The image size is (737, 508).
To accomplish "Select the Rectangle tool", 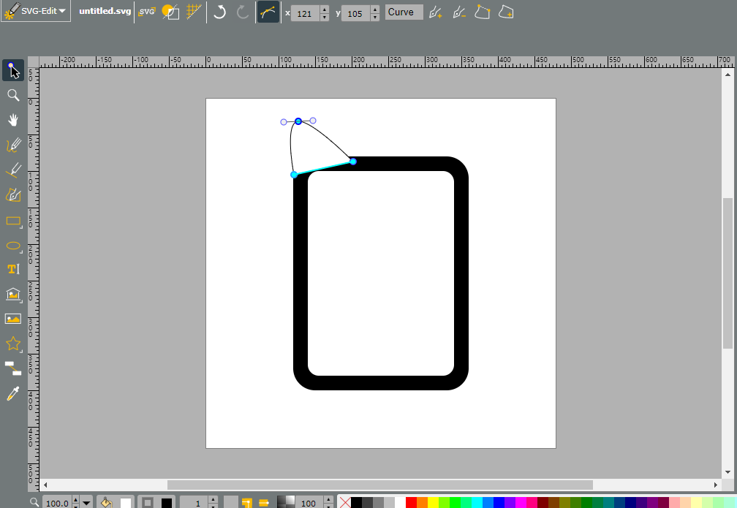I will [x=13, y=221].
